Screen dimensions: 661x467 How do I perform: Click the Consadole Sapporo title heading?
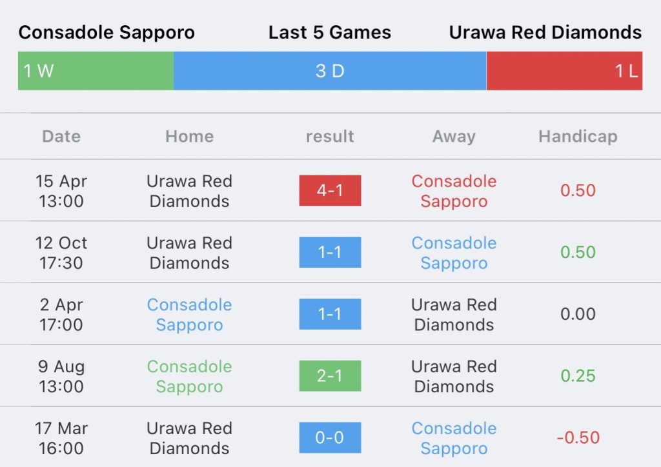pyautogui.click(x=107, y=32)
